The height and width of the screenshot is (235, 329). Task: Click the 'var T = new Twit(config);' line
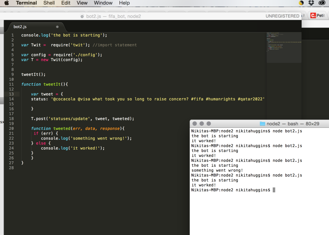point(52,60)
